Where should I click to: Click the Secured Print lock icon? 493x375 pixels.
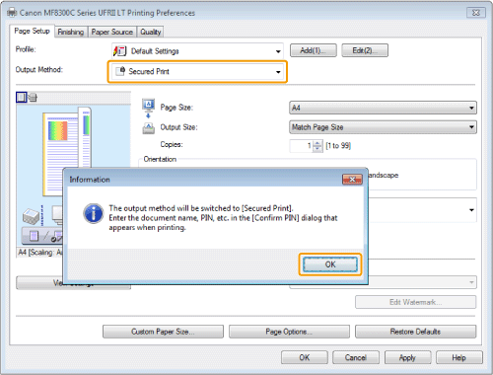(120, 71)
